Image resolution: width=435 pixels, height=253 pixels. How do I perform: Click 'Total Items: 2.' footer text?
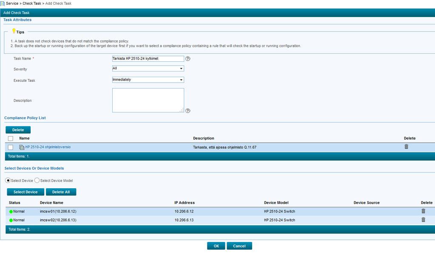tap(19, 230)
